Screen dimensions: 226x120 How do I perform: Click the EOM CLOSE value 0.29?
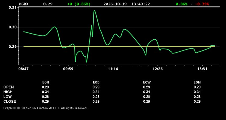click(197, 101)
